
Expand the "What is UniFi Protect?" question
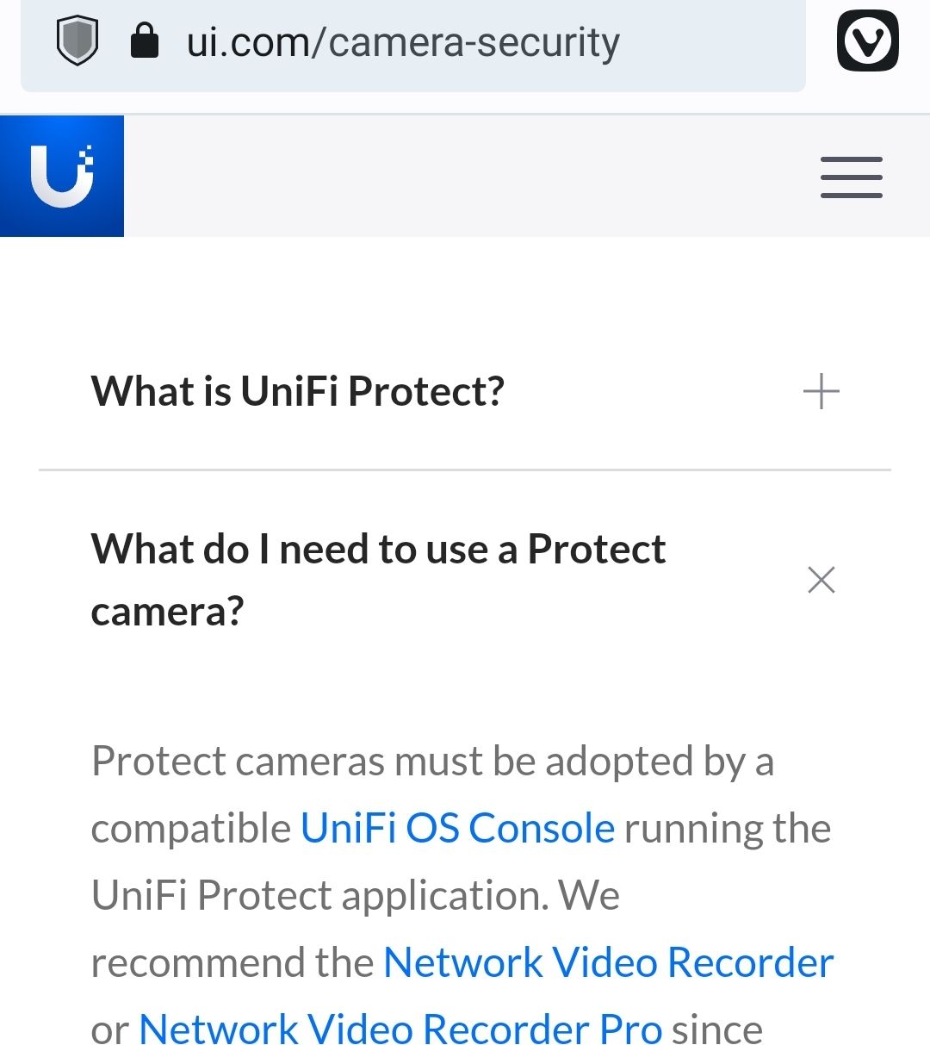(x=298, y=392)
